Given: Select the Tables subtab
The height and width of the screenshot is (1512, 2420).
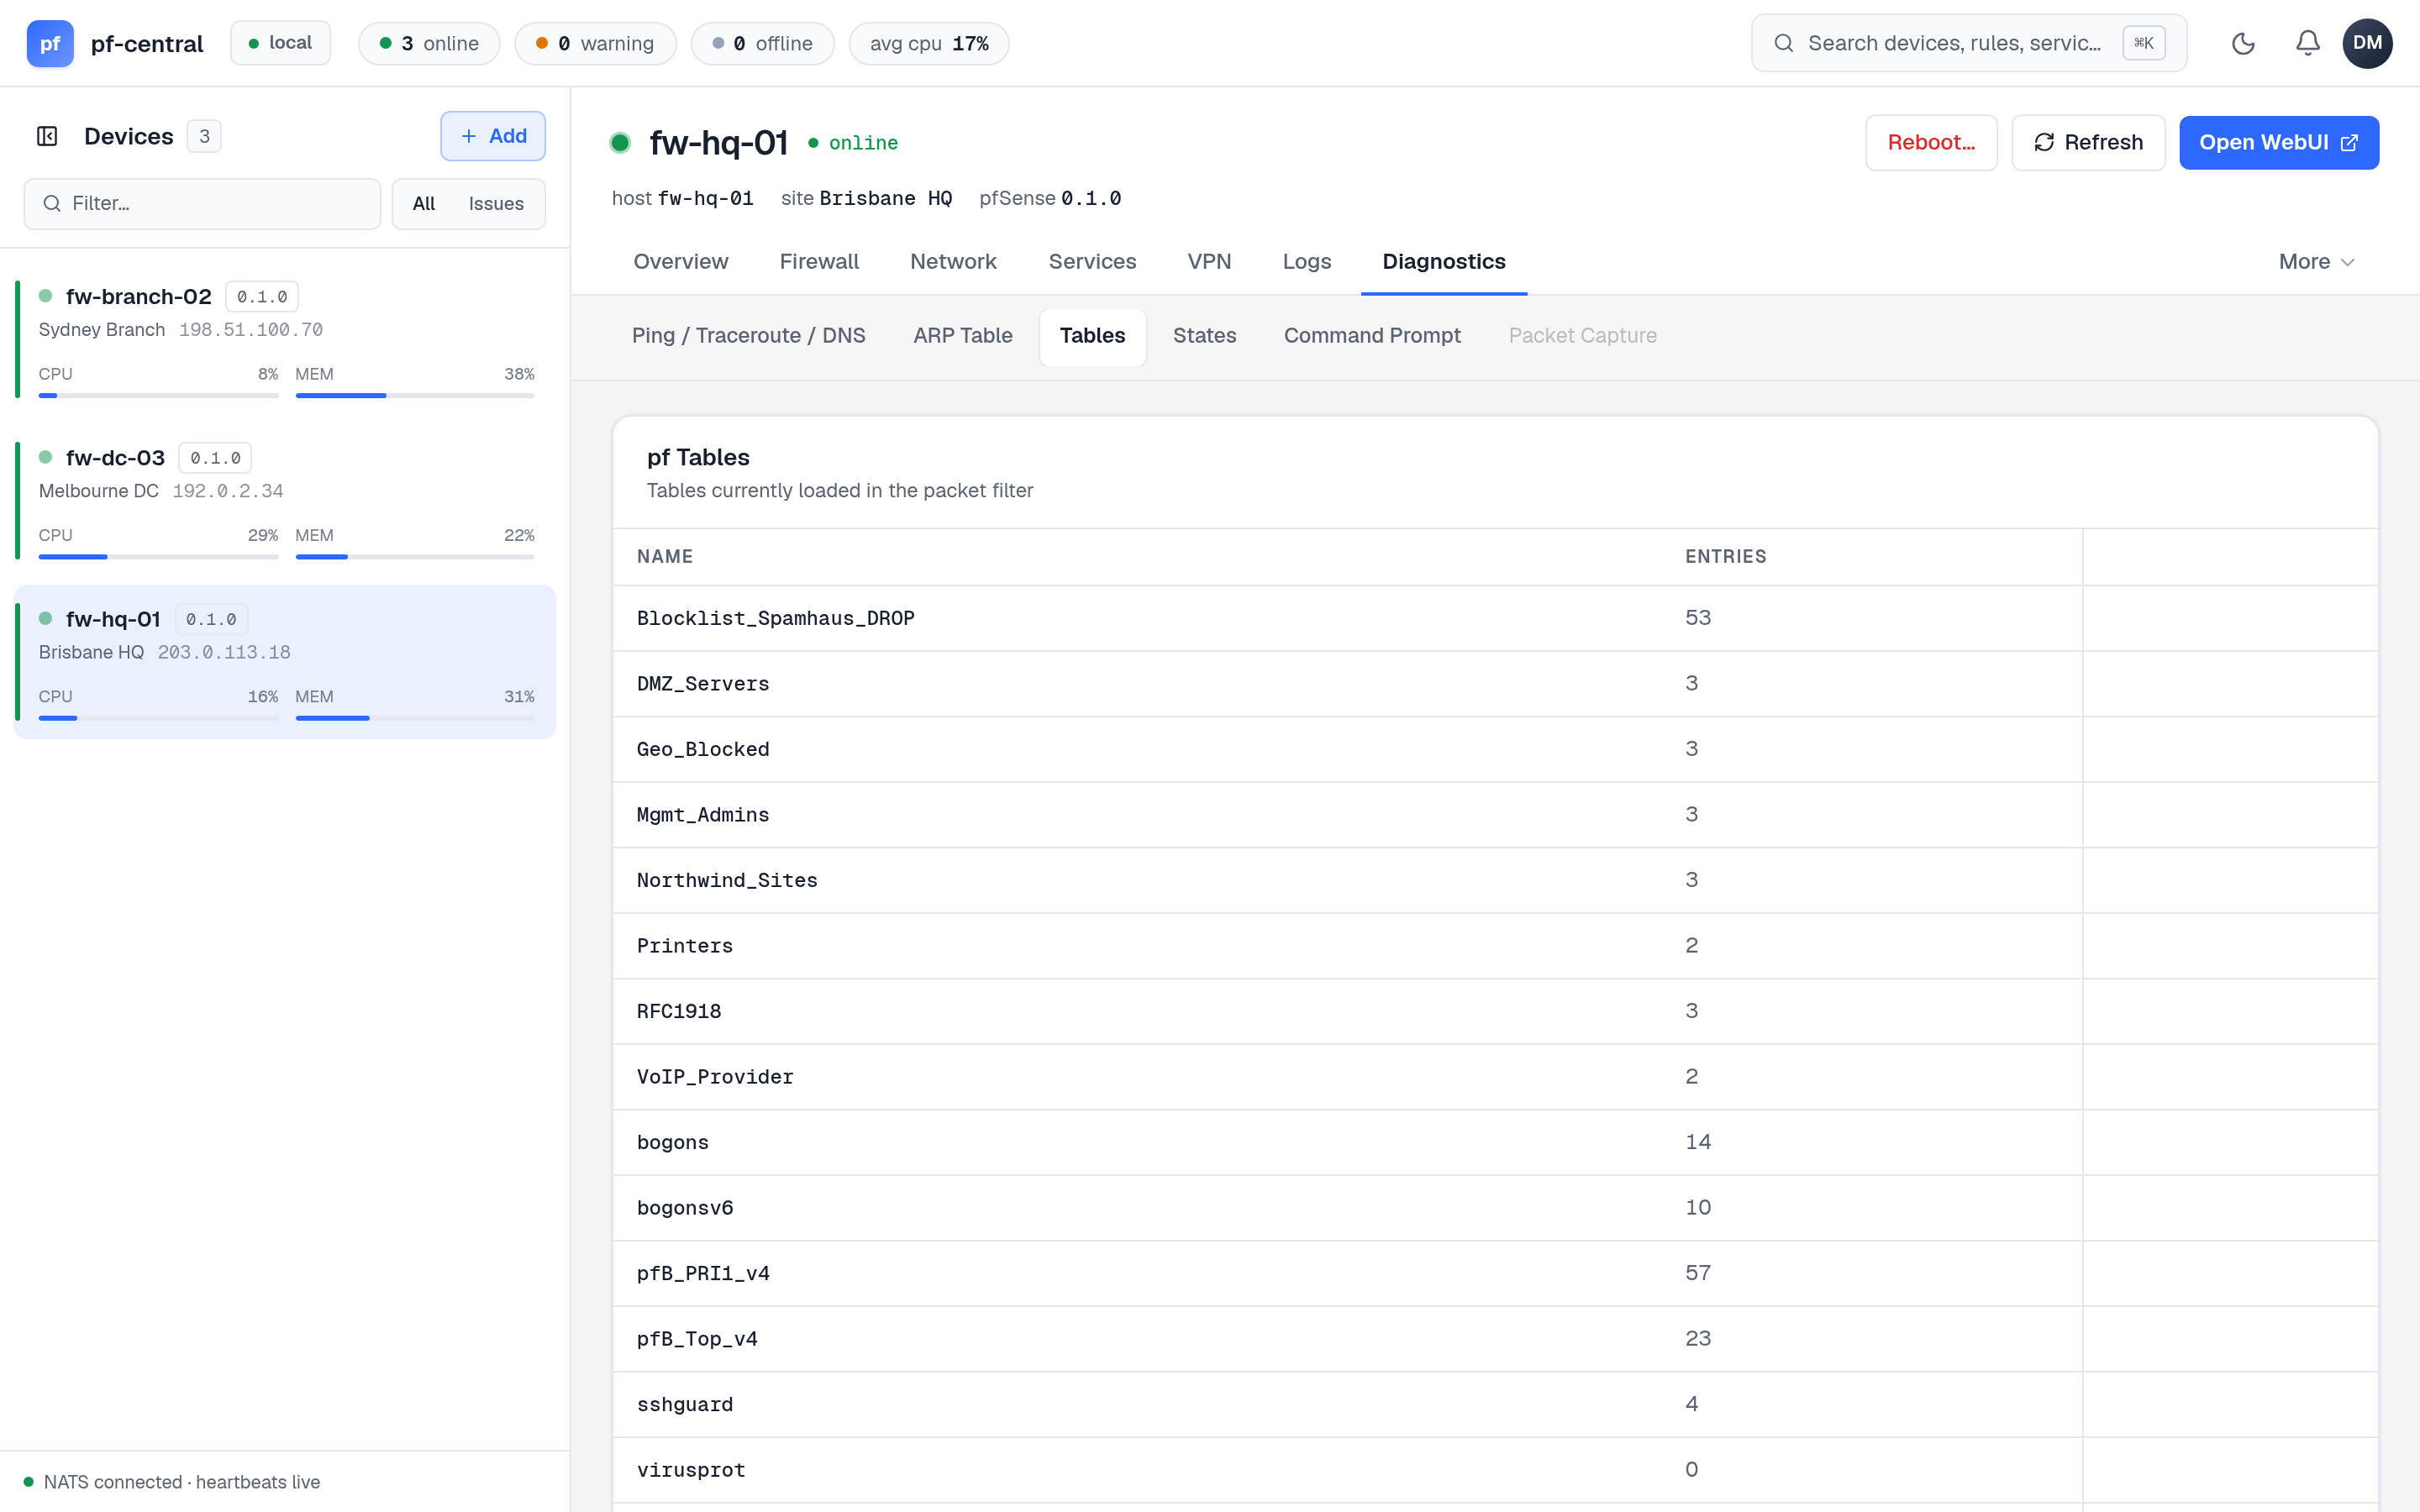Looking at the screenshot, I should pyautogui.click(x=1092, y=336).
